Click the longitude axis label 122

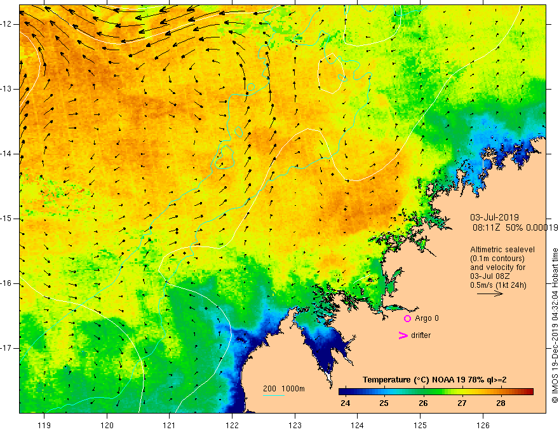pos(232,425)
